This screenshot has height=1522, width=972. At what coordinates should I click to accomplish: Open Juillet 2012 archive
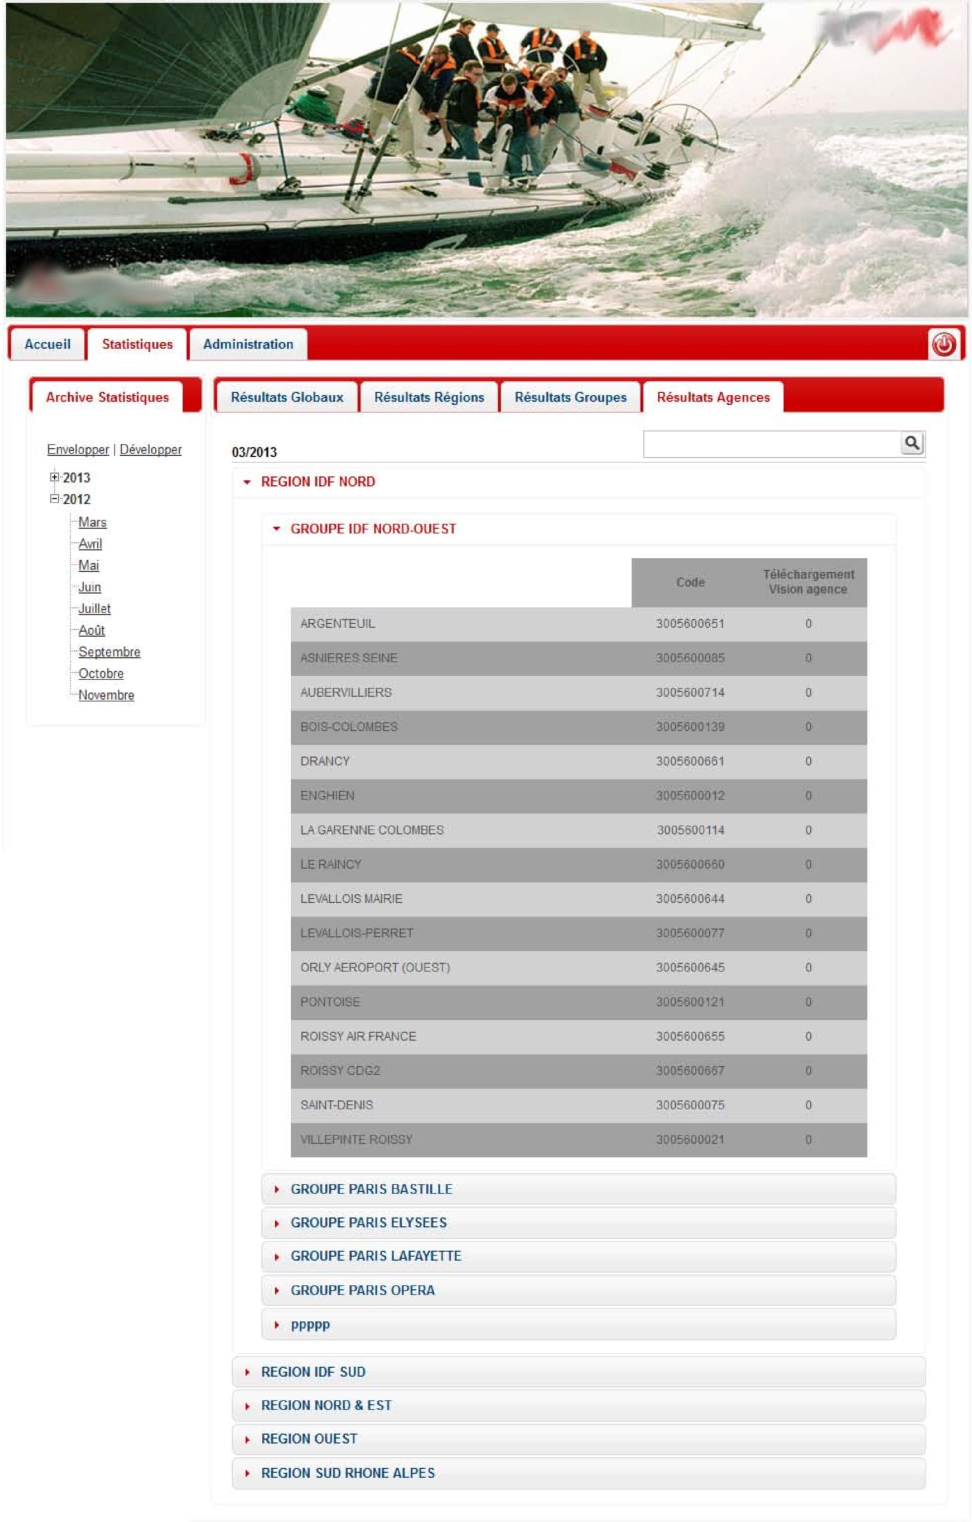coord(94,609)
